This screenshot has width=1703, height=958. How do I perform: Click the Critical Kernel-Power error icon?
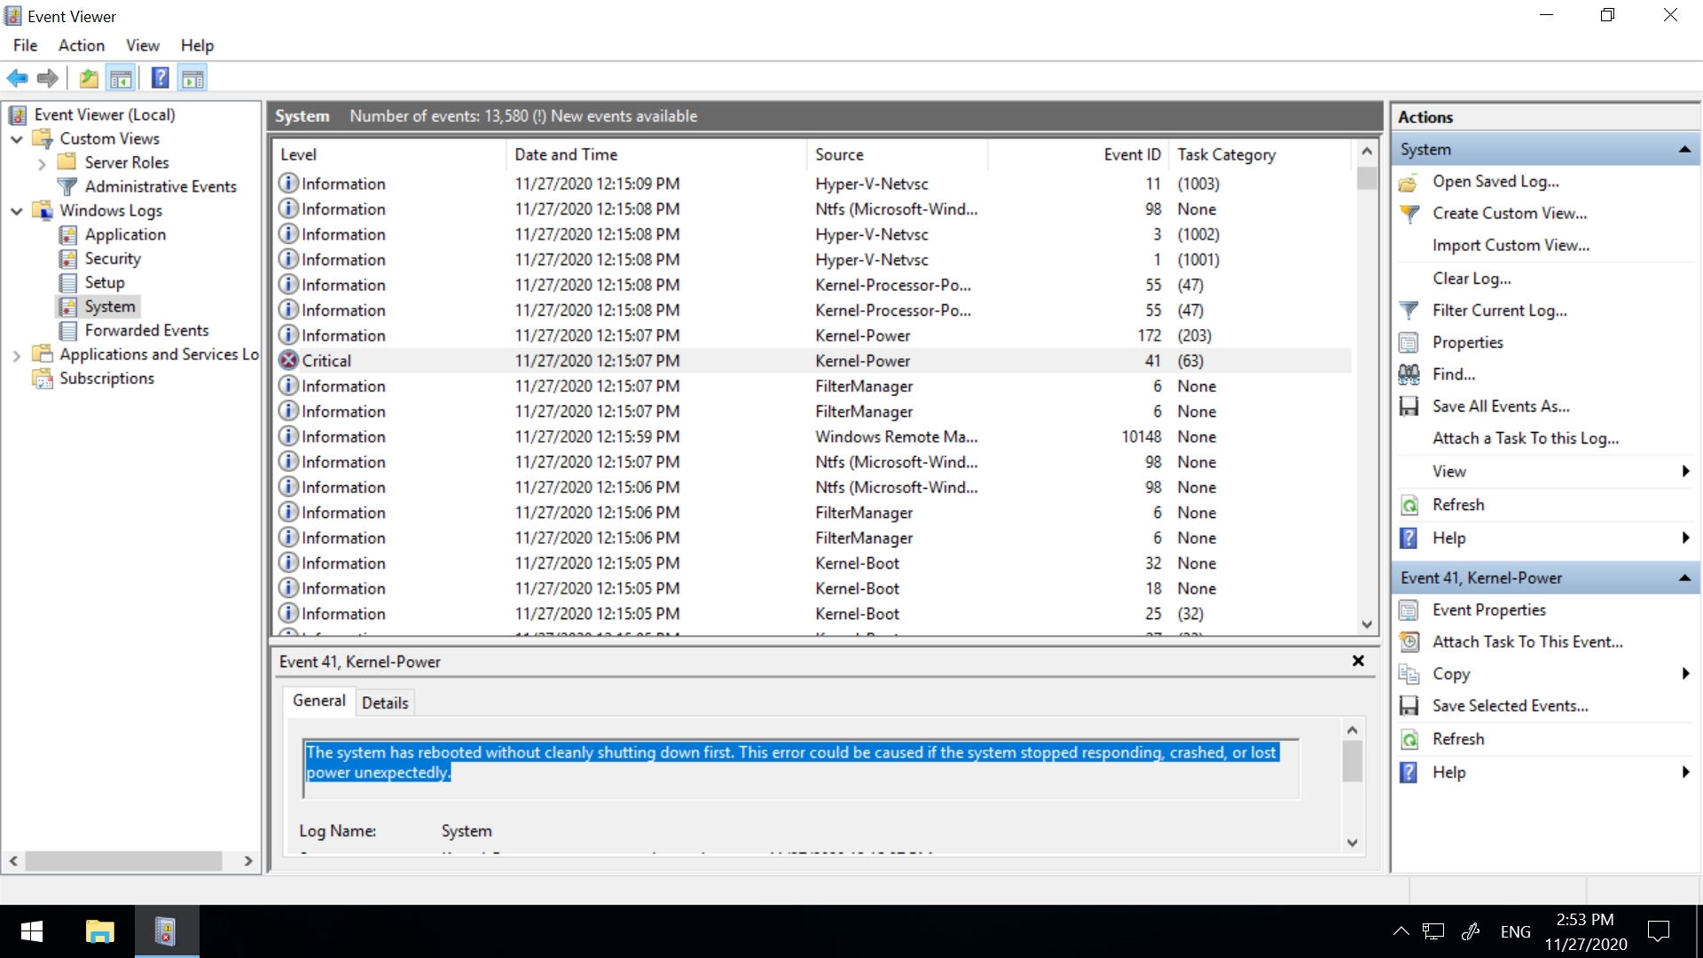point(288,360)
